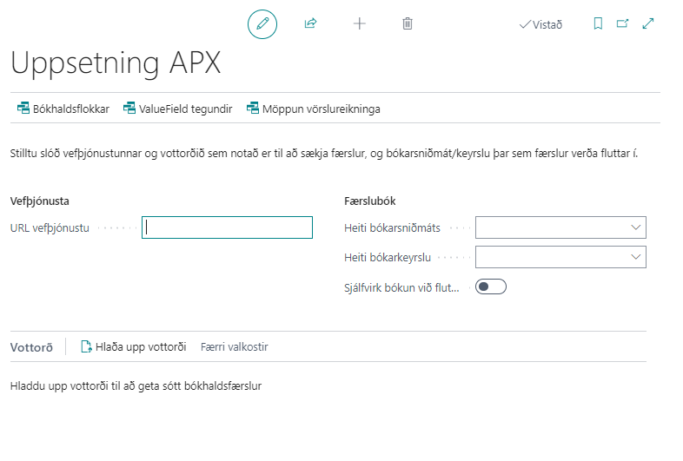Image resolution: width=683 pixels, height=461 pixels.
Task: Click the share icon
Action: 310,24
